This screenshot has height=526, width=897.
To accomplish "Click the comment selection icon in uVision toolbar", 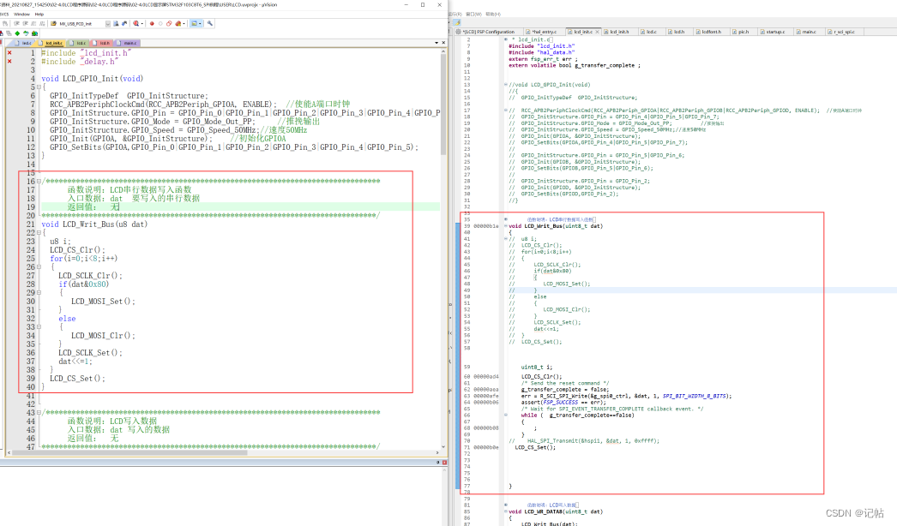I will click(33, 23).
